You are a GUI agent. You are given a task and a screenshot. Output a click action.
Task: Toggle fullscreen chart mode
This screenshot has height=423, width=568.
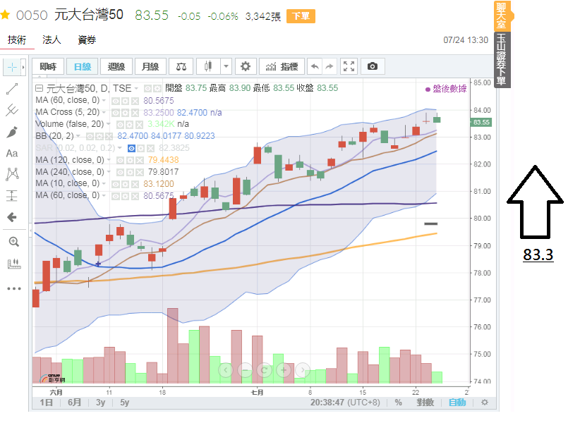(349, 66)
